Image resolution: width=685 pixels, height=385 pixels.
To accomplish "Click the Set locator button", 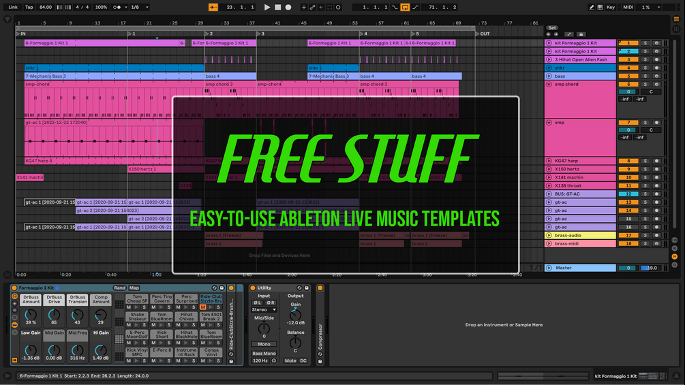I will (x=552, y=27).
